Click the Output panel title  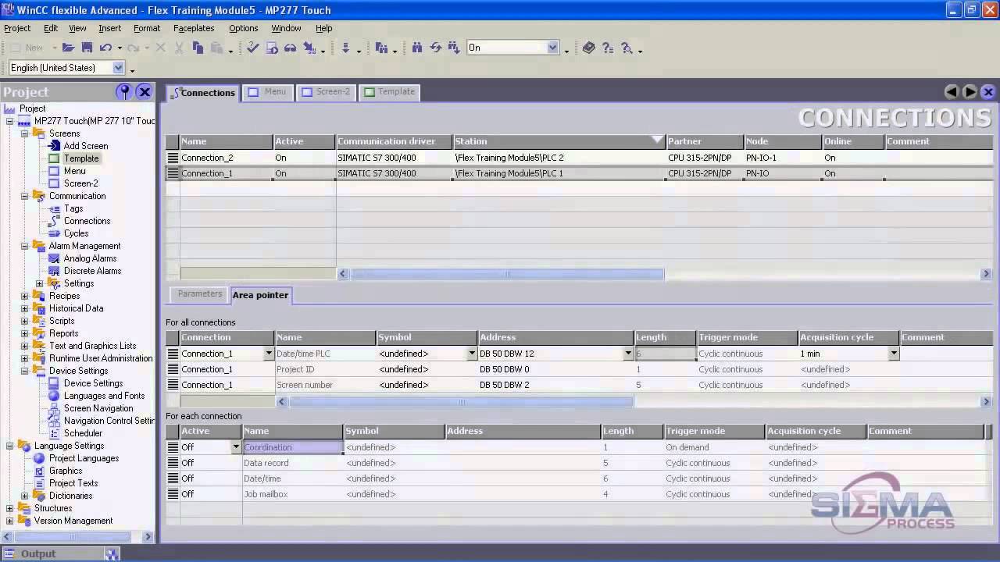[38, 554]
